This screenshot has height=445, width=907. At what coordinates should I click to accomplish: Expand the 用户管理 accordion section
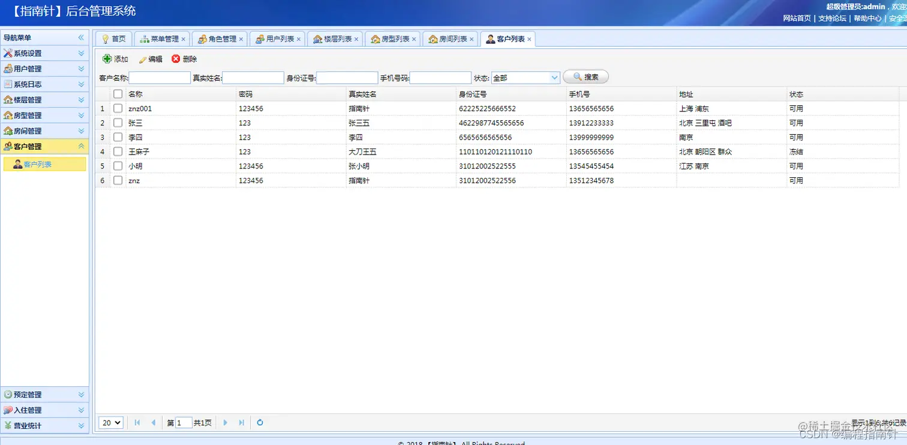(x=81, y=69)
